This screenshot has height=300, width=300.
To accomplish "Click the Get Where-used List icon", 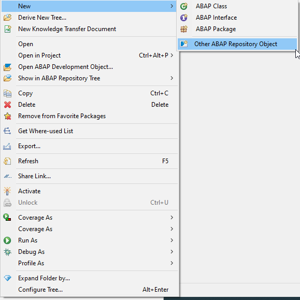I will (x=7, y=131).
